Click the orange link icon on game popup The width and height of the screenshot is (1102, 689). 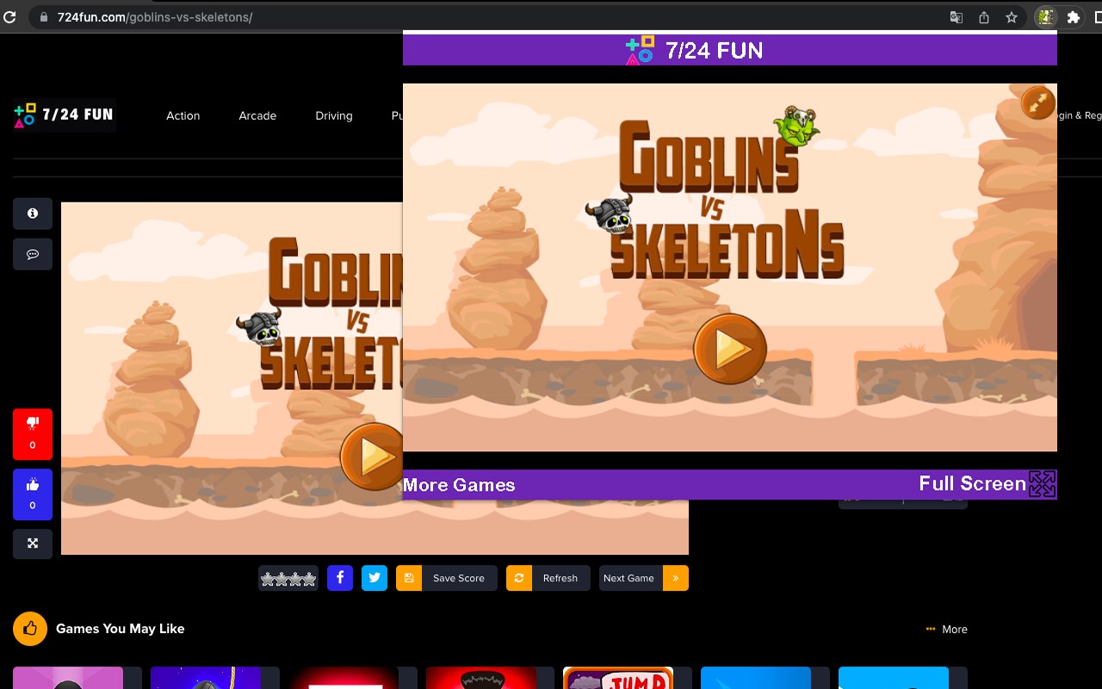(1037, 102)
